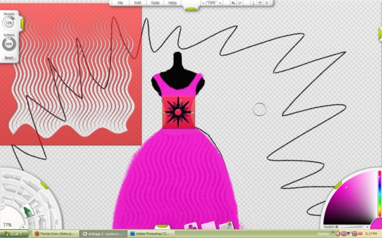382x238 pixels.
Task: Click the 100% zoom level field
Action: pos(211,3)
